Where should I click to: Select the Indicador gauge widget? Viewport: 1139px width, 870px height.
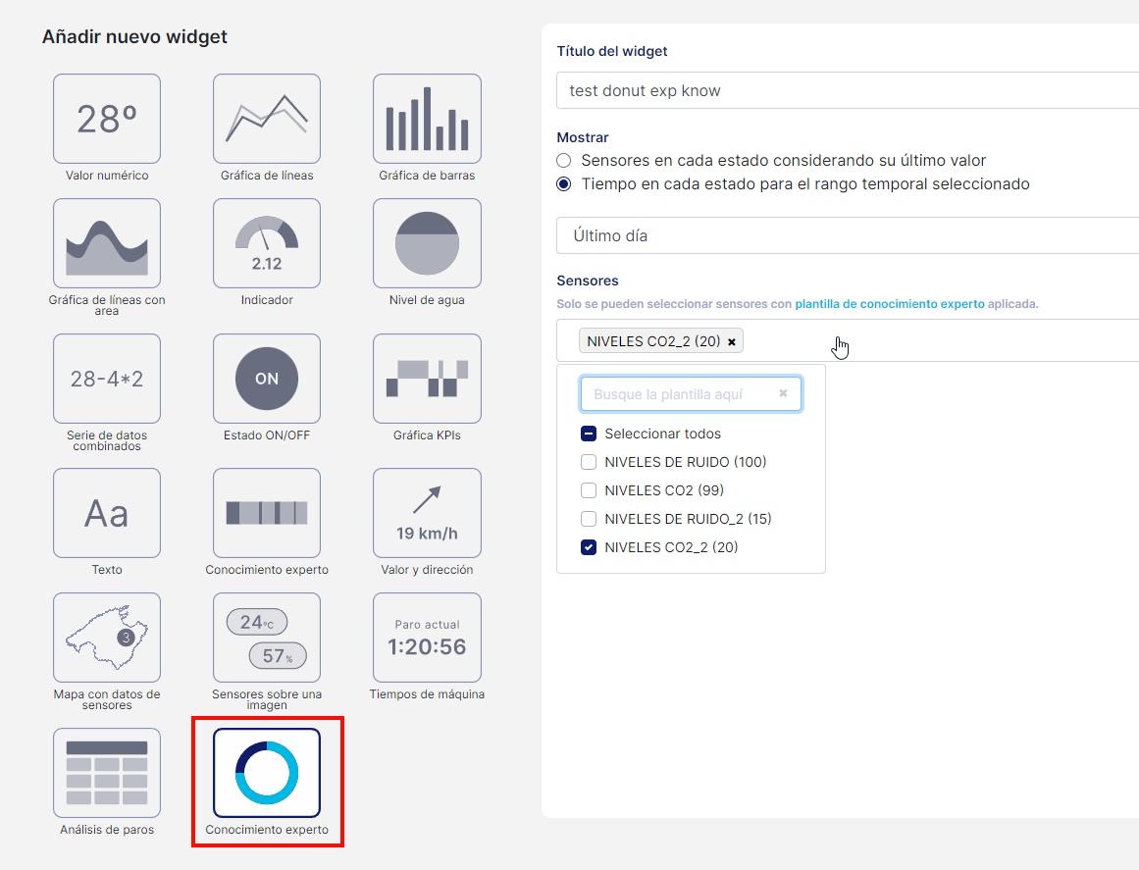[x=267, y=243]
